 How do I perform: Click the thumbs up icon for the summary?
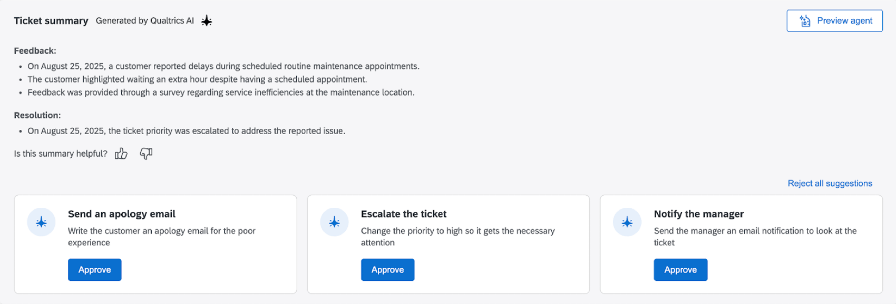point(121,153)
